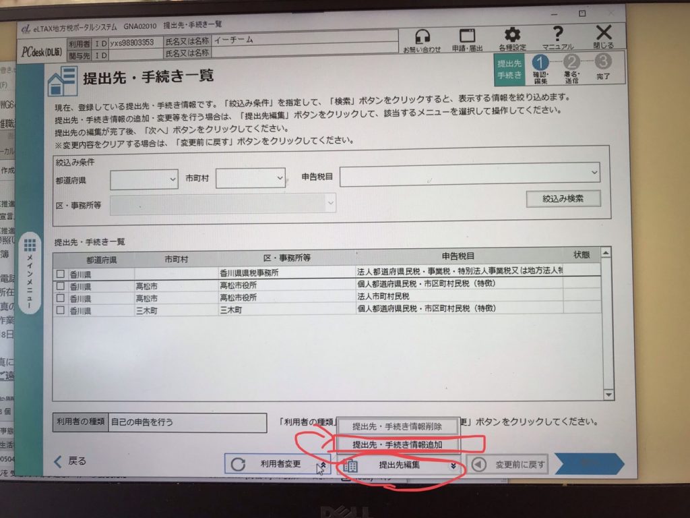The image size is (690, 518).
Task: Check the 高松市役所 法人市町村民税 row checkbox
Action: (60, 298)
